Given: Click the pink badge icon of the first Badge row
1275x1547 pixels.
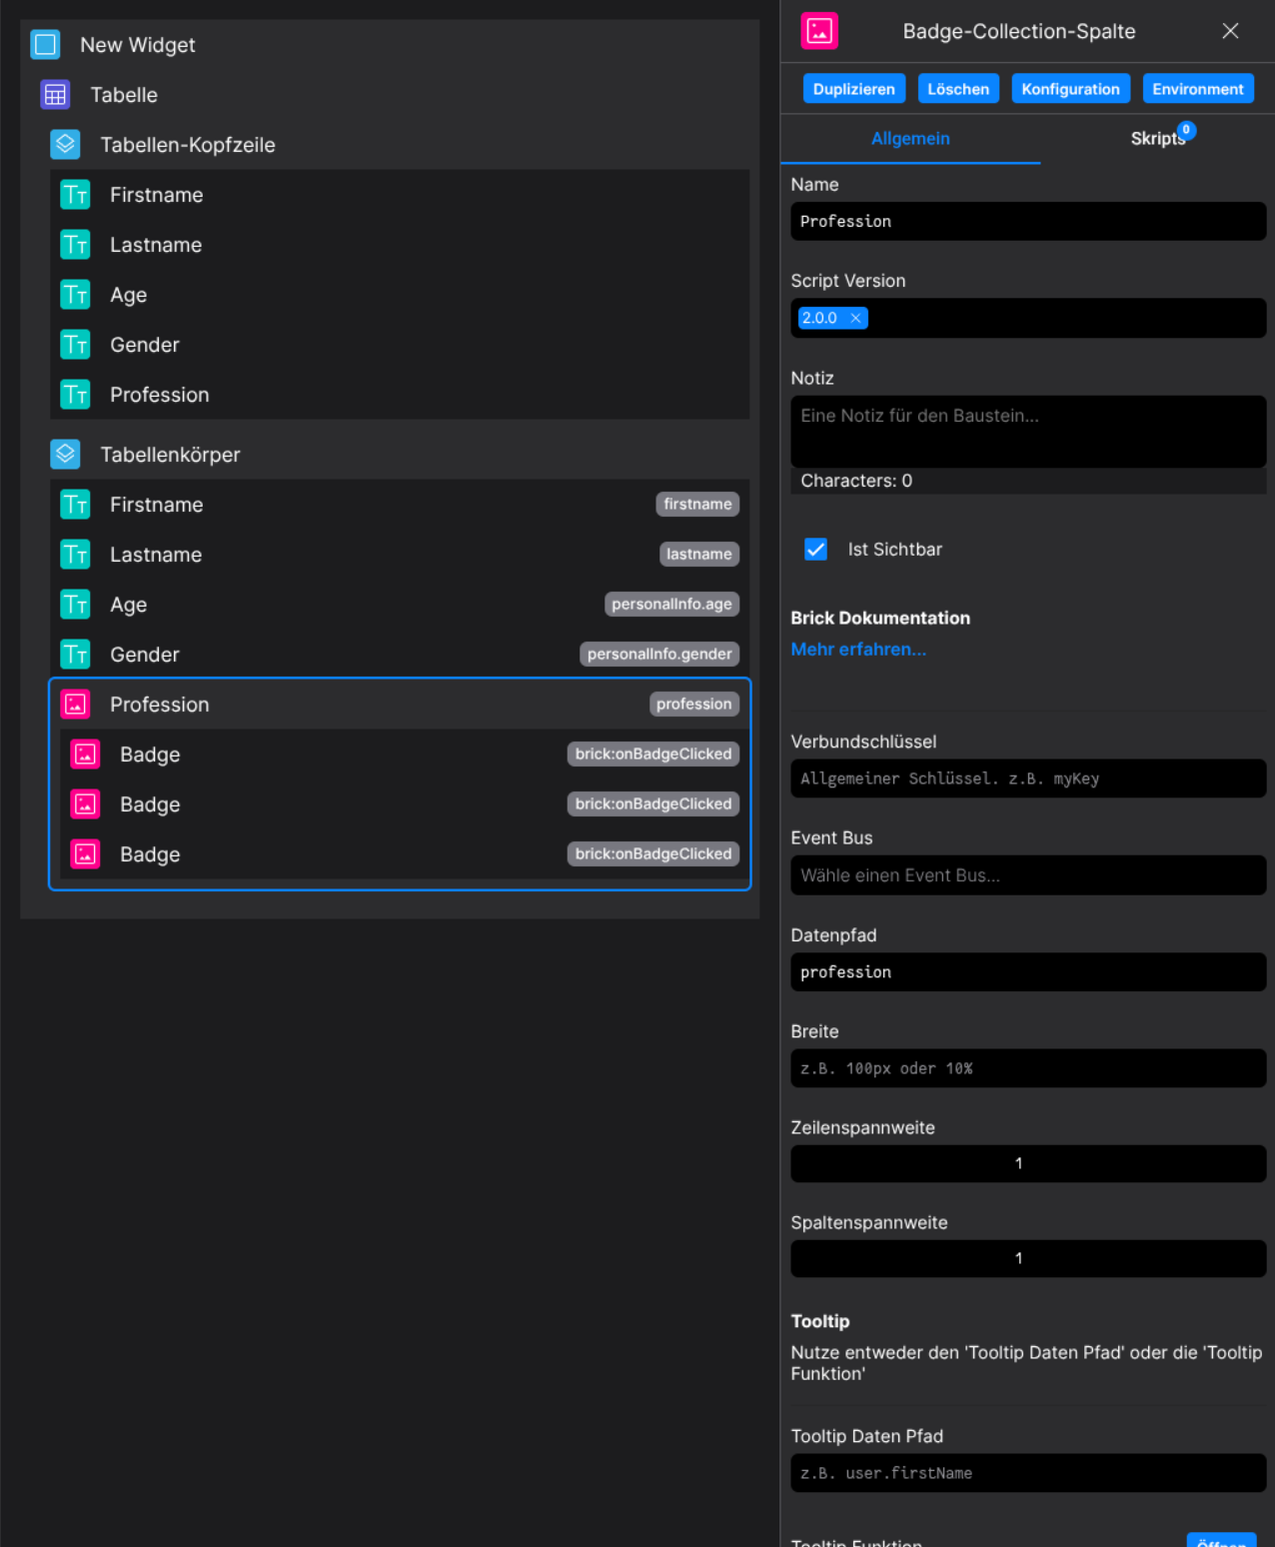Looking at the screenshot, I should [85, 755].
